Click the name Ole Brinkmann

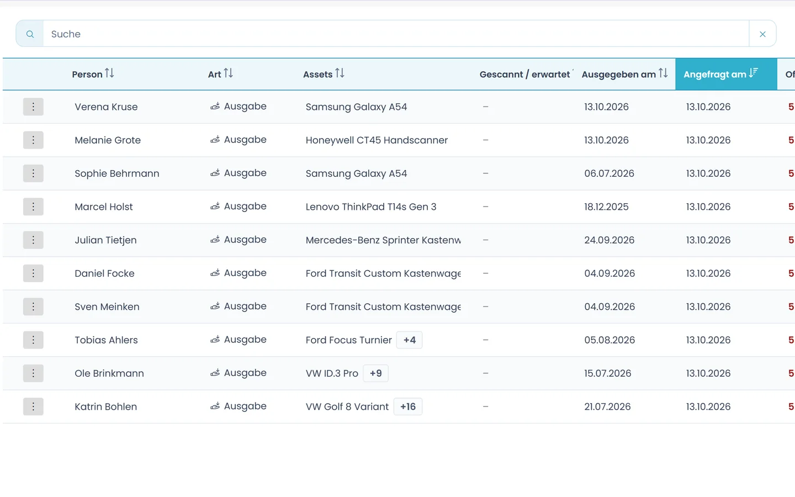point(109,373)
